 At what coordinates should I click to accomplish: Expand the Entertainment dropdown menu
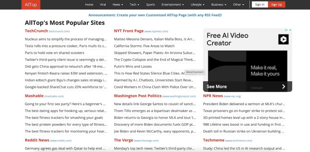173,5
